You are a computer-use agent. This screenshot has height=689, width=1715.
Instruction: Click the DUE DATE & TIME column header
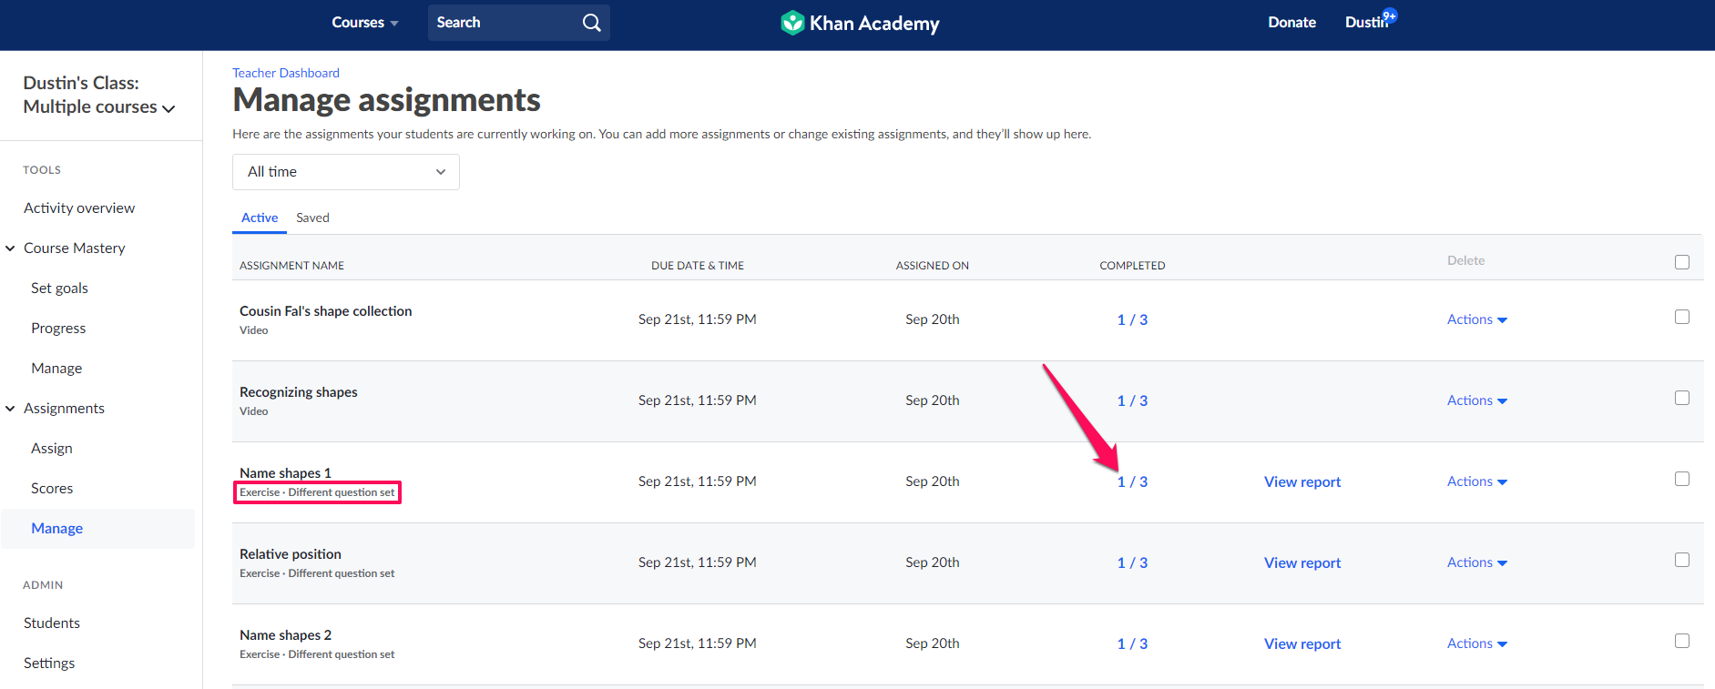[698, 266]
